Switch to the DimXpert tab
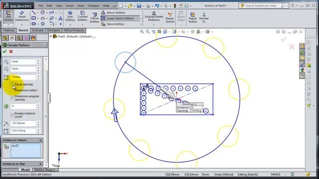 click(53, 30)
